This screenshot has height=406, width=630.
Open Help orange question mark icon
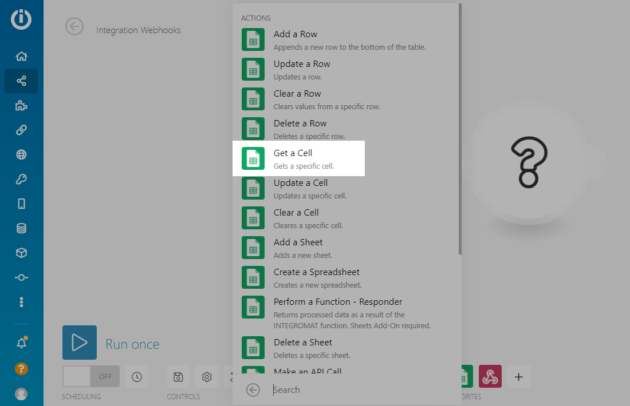tap(21, 369)
